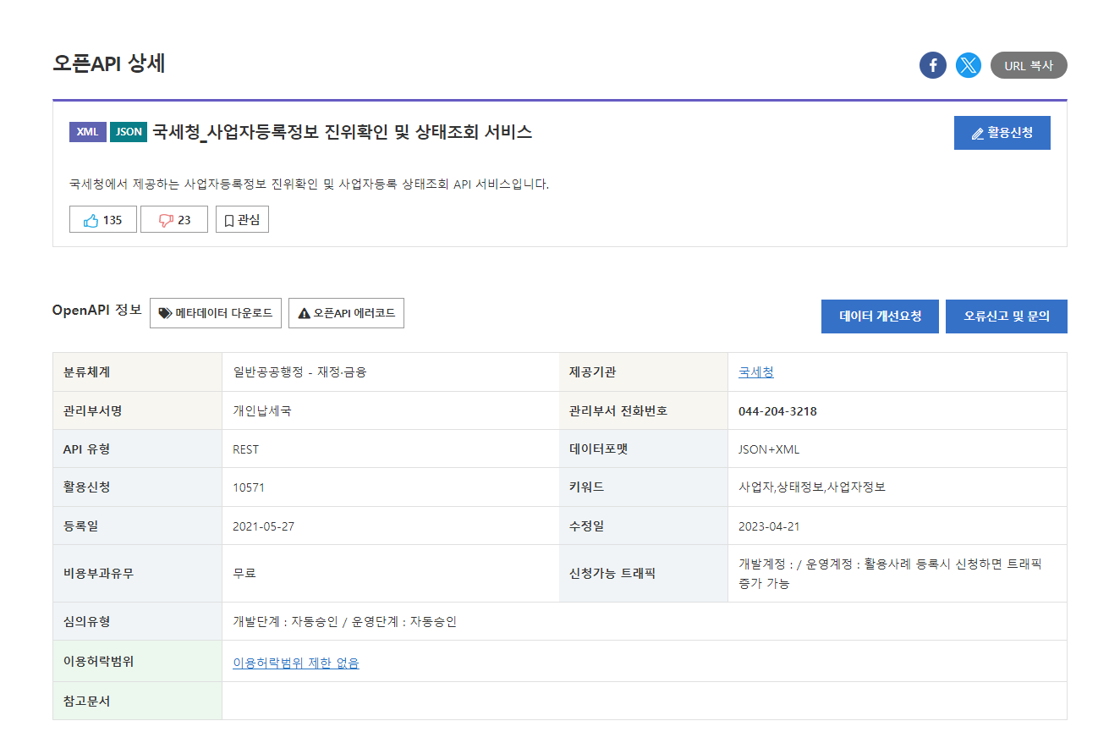Image resolution: width=1109 pixels, height=732 pixels.
Task: Bookmark the API with 관심 button
Action: (x=242, y=220)
